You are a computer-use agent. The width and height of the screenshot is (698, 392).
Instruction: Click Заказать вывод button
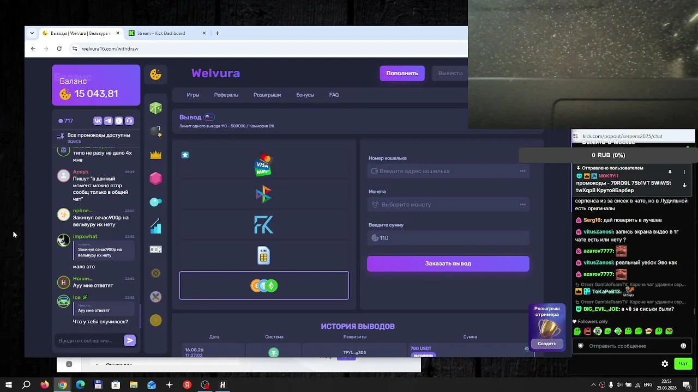[448, 264]
